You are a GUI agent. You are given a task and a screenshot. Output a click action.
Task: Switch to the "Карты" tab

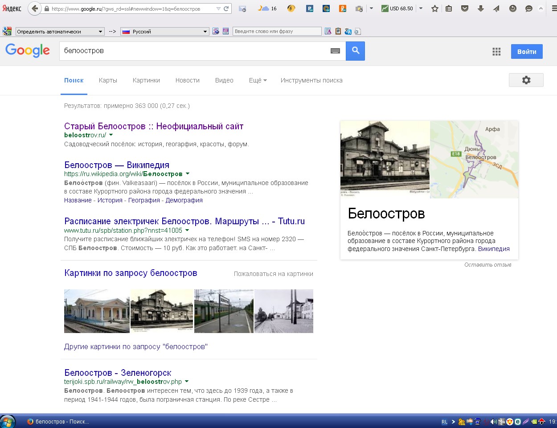point(108,80)
